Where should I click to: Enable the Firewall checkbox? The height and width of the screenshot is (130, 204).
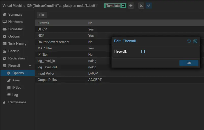[x=143, y=52]
